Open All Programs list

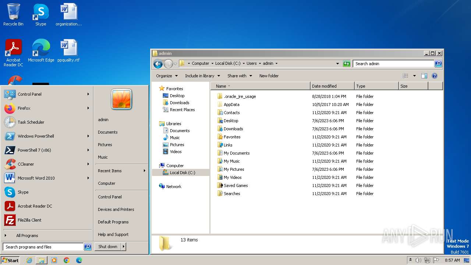(x=47, y=236)
